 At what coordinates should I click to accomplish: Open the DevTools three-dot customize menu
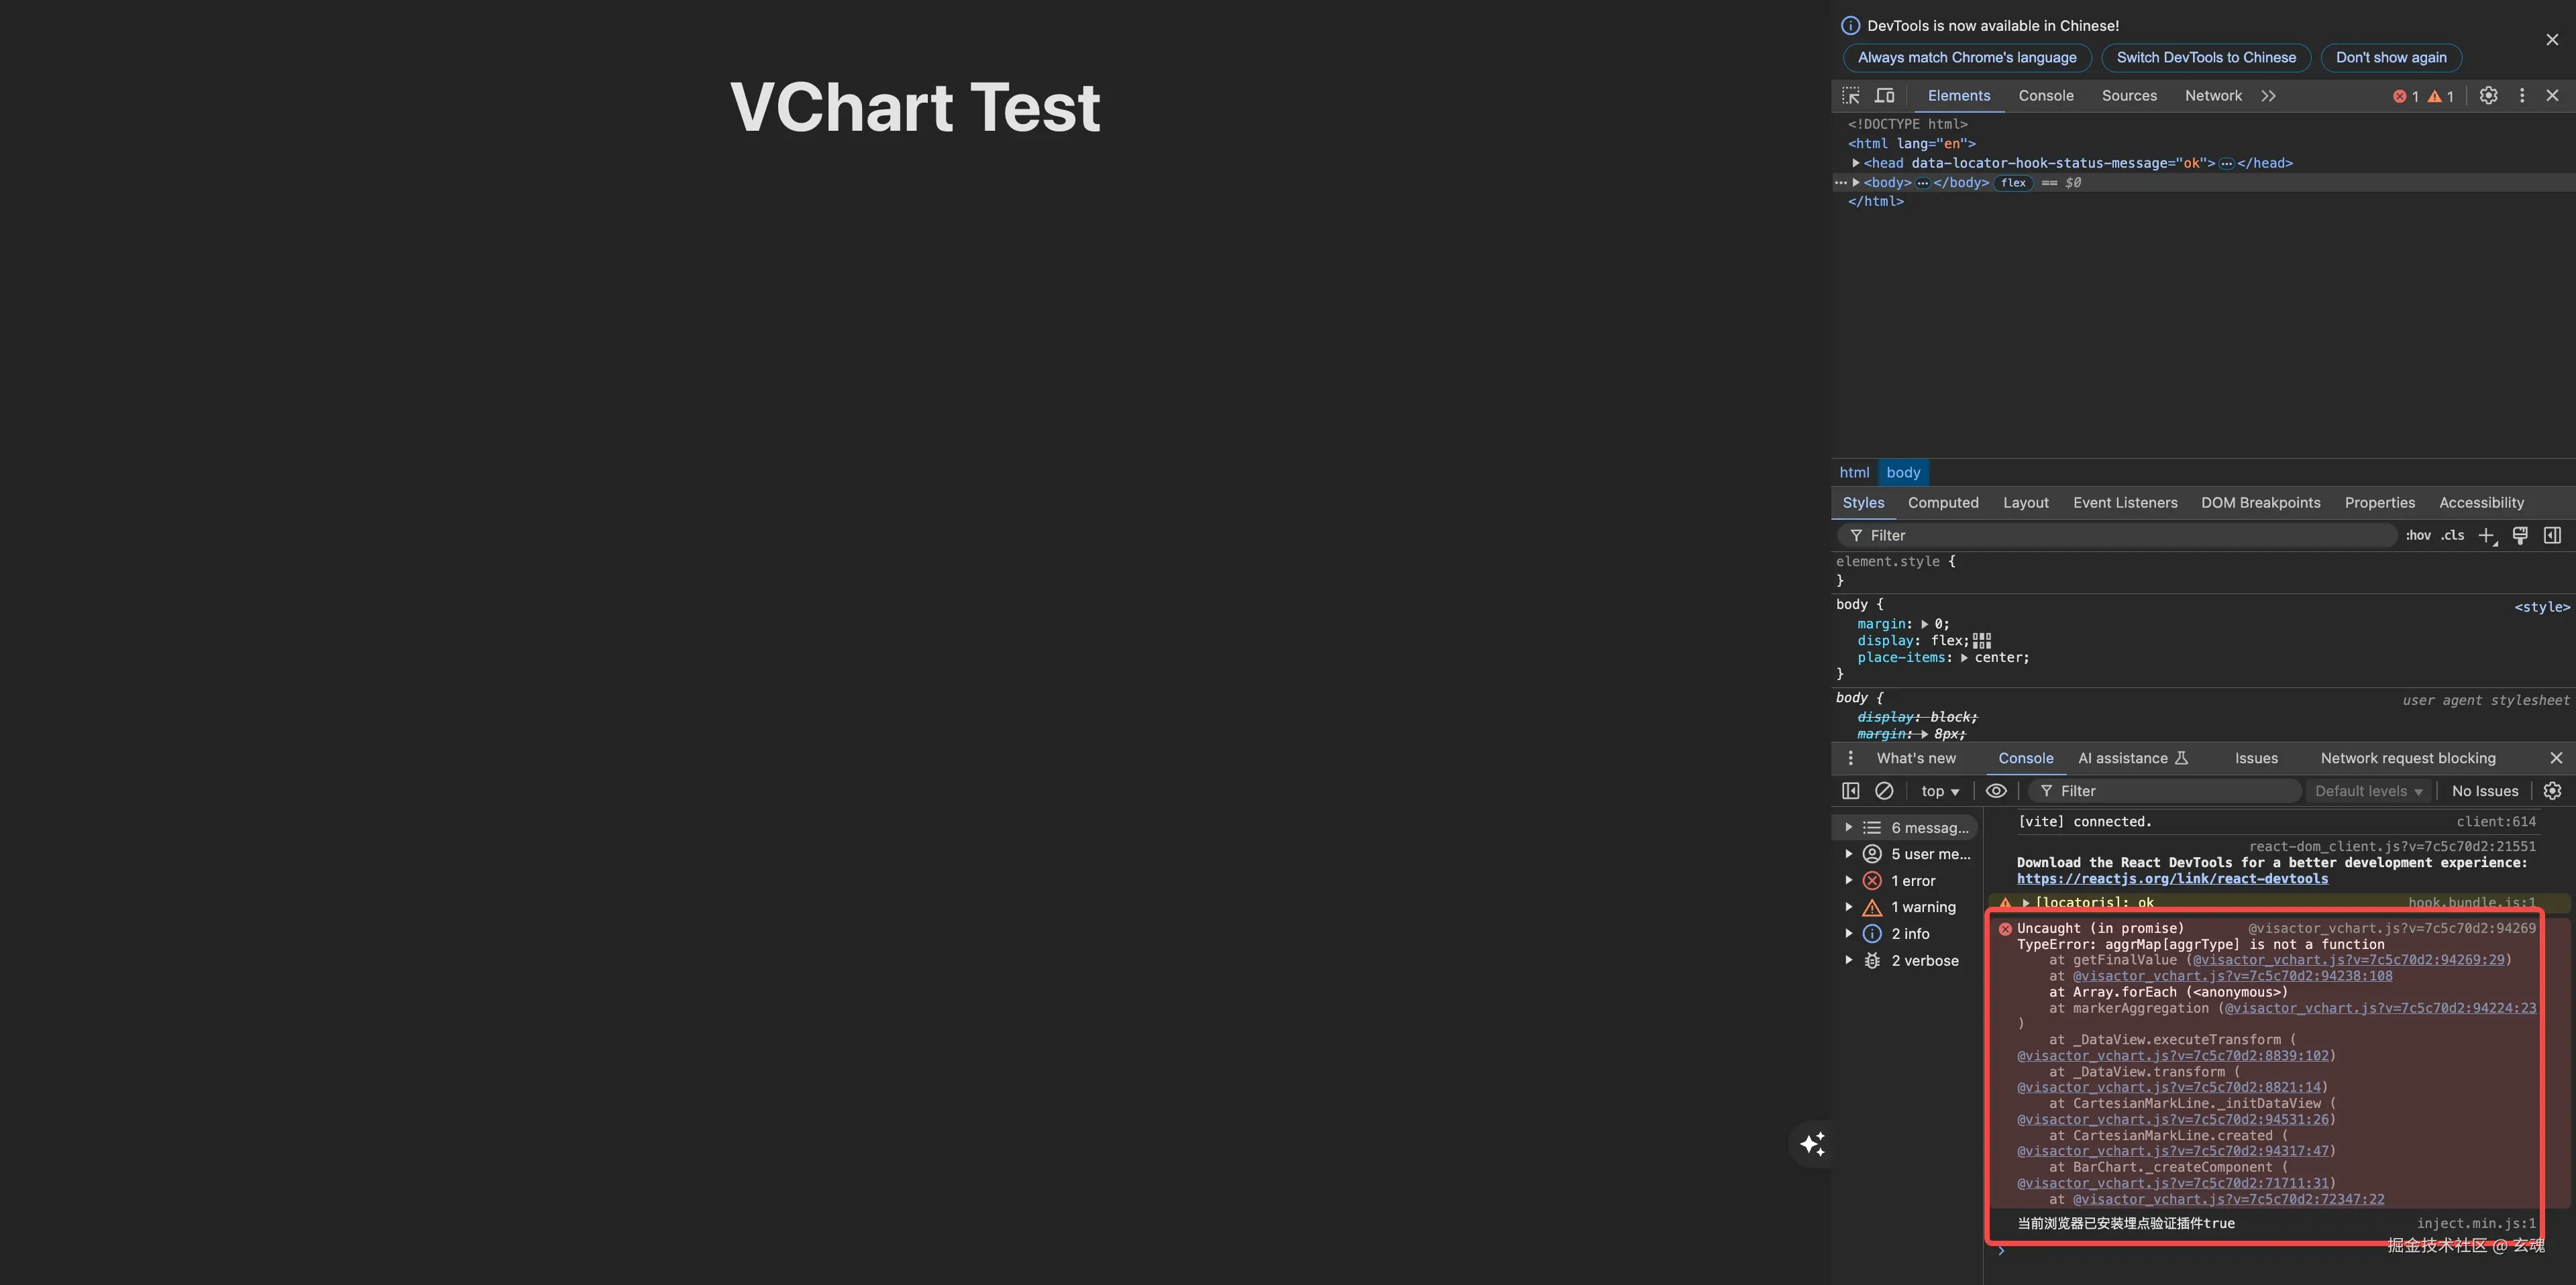[2521, 96]
